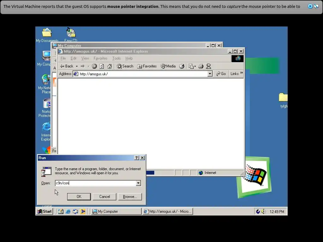Click the Internet zone indicator in status bar
323x242 pixels.
click(208, 173)
